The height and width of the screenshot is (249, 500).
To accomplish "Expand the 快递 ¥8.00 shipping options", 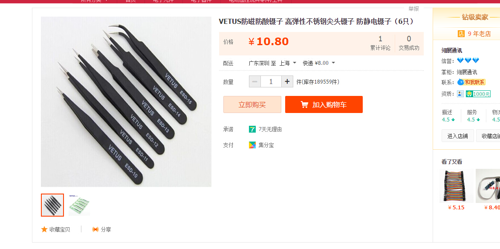I will (319, 63).
